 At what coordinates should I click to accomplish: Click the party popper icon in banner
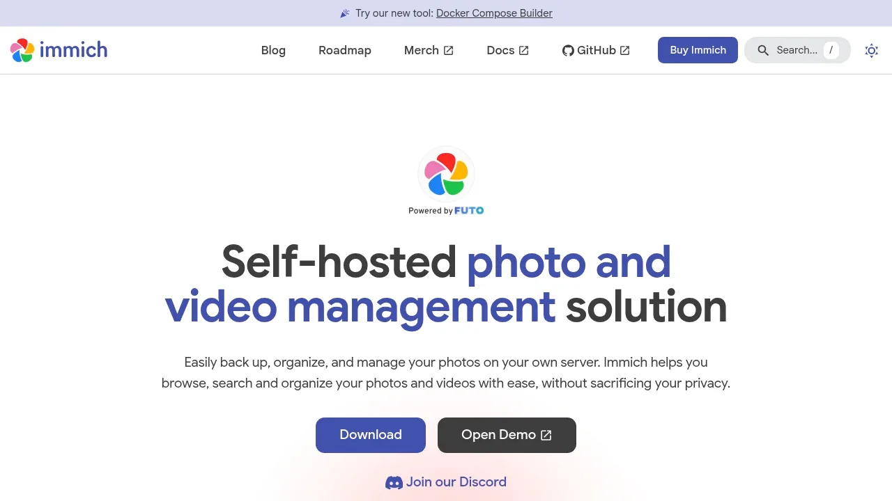tap(345, 13)
